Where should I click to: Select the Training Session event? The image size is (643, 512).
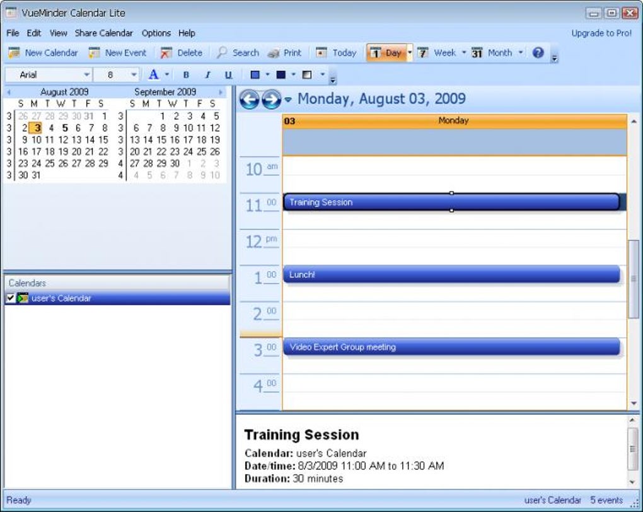click(451, 202)
